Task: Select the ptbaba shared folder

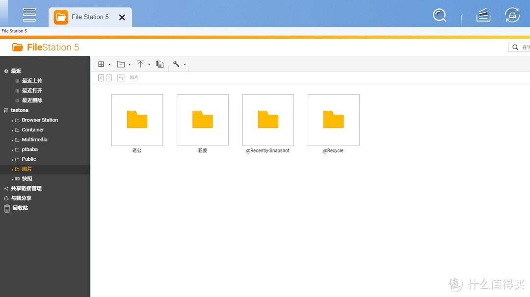Action: (29, 149)
